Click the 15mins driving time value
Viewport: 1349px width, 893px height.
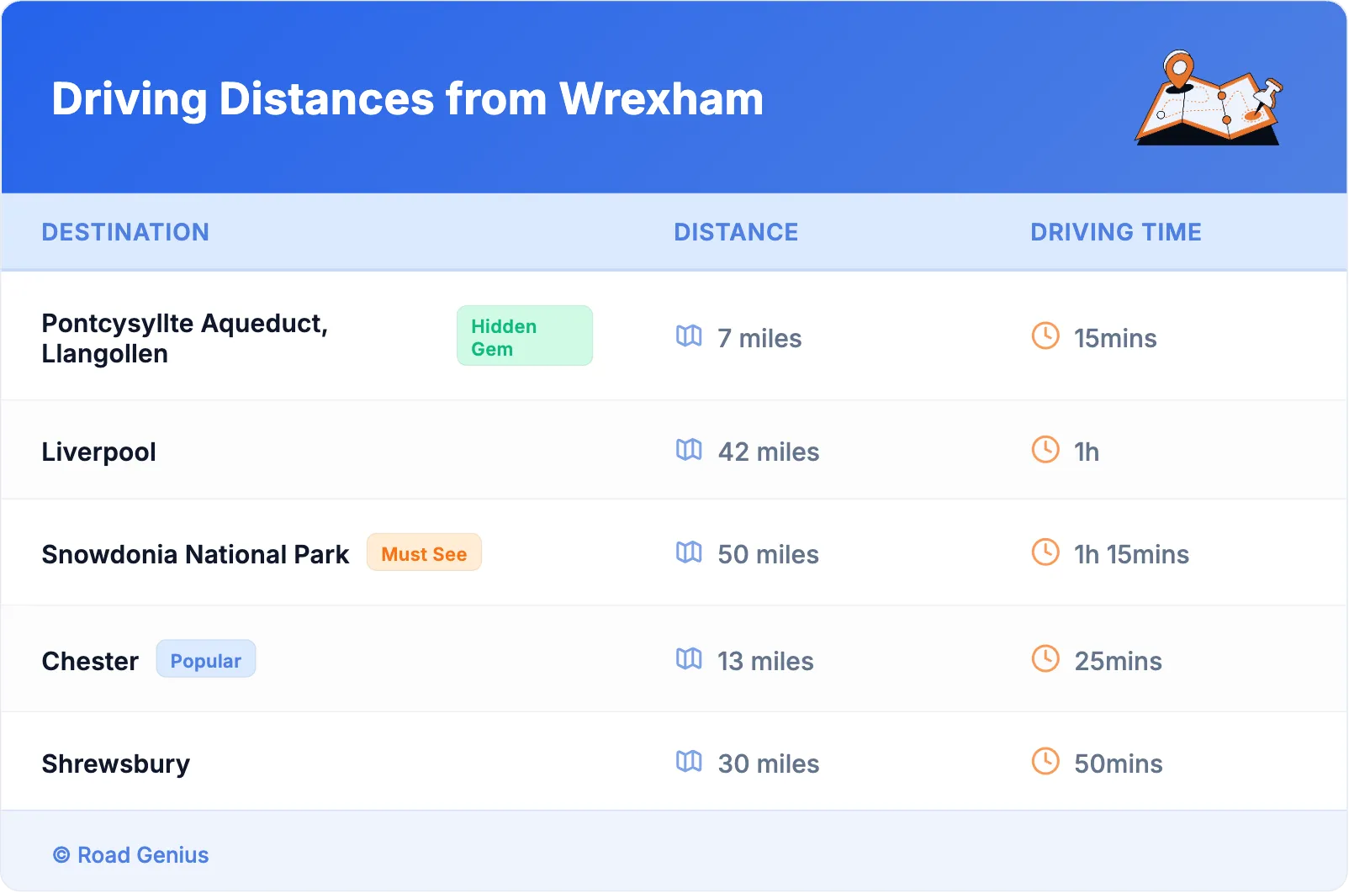click(x=1116, y=338)
